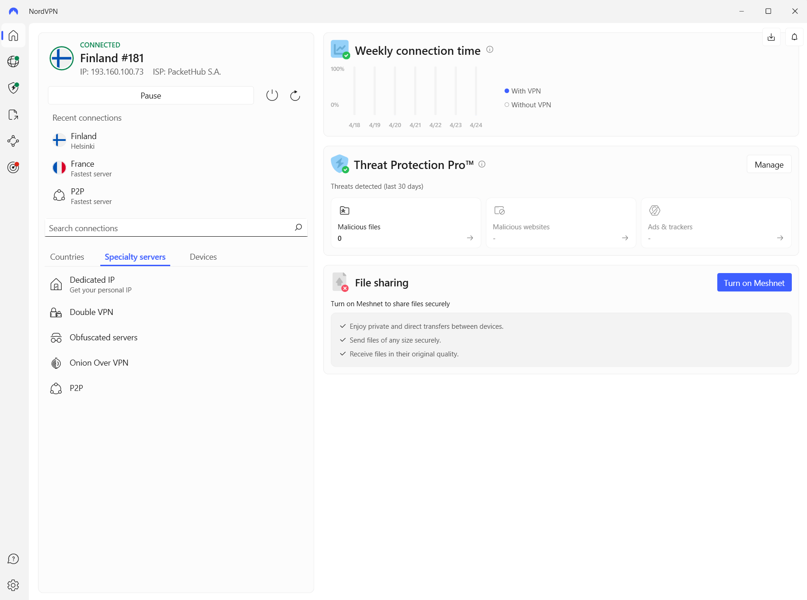
Task: Select Double VPN servers
Action: (176, 312)
